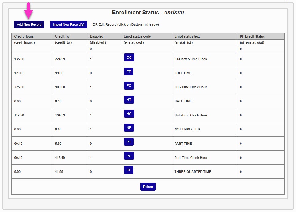Click the empty Enrol status text cell
Image resolution: width=296 pixels, height=212 pixels.
click(x=204, y=49)
